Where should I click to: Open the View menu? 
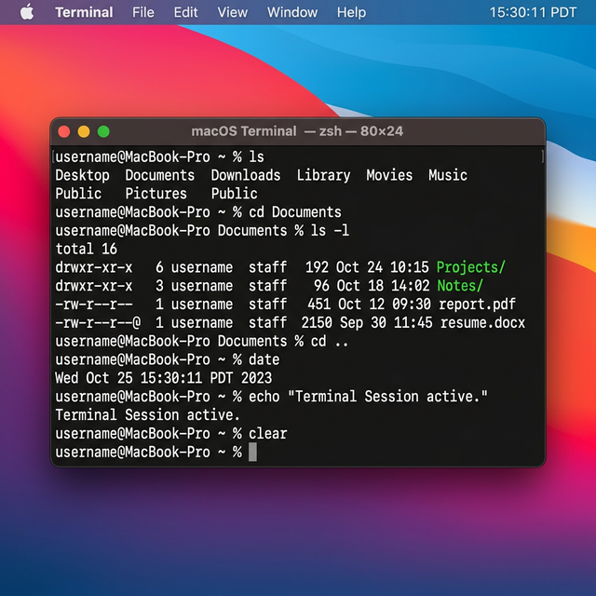[x=232, y=12]
